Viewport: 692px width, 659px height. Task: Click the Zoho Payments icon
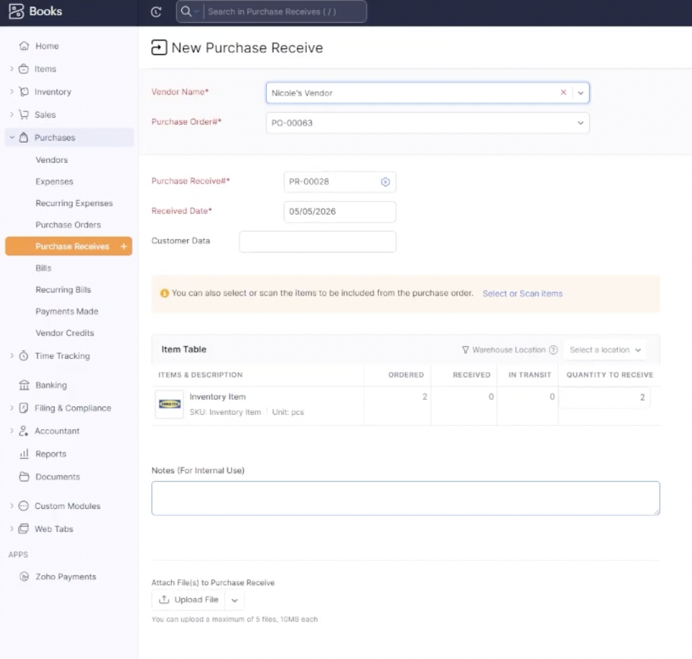(24, 577)
